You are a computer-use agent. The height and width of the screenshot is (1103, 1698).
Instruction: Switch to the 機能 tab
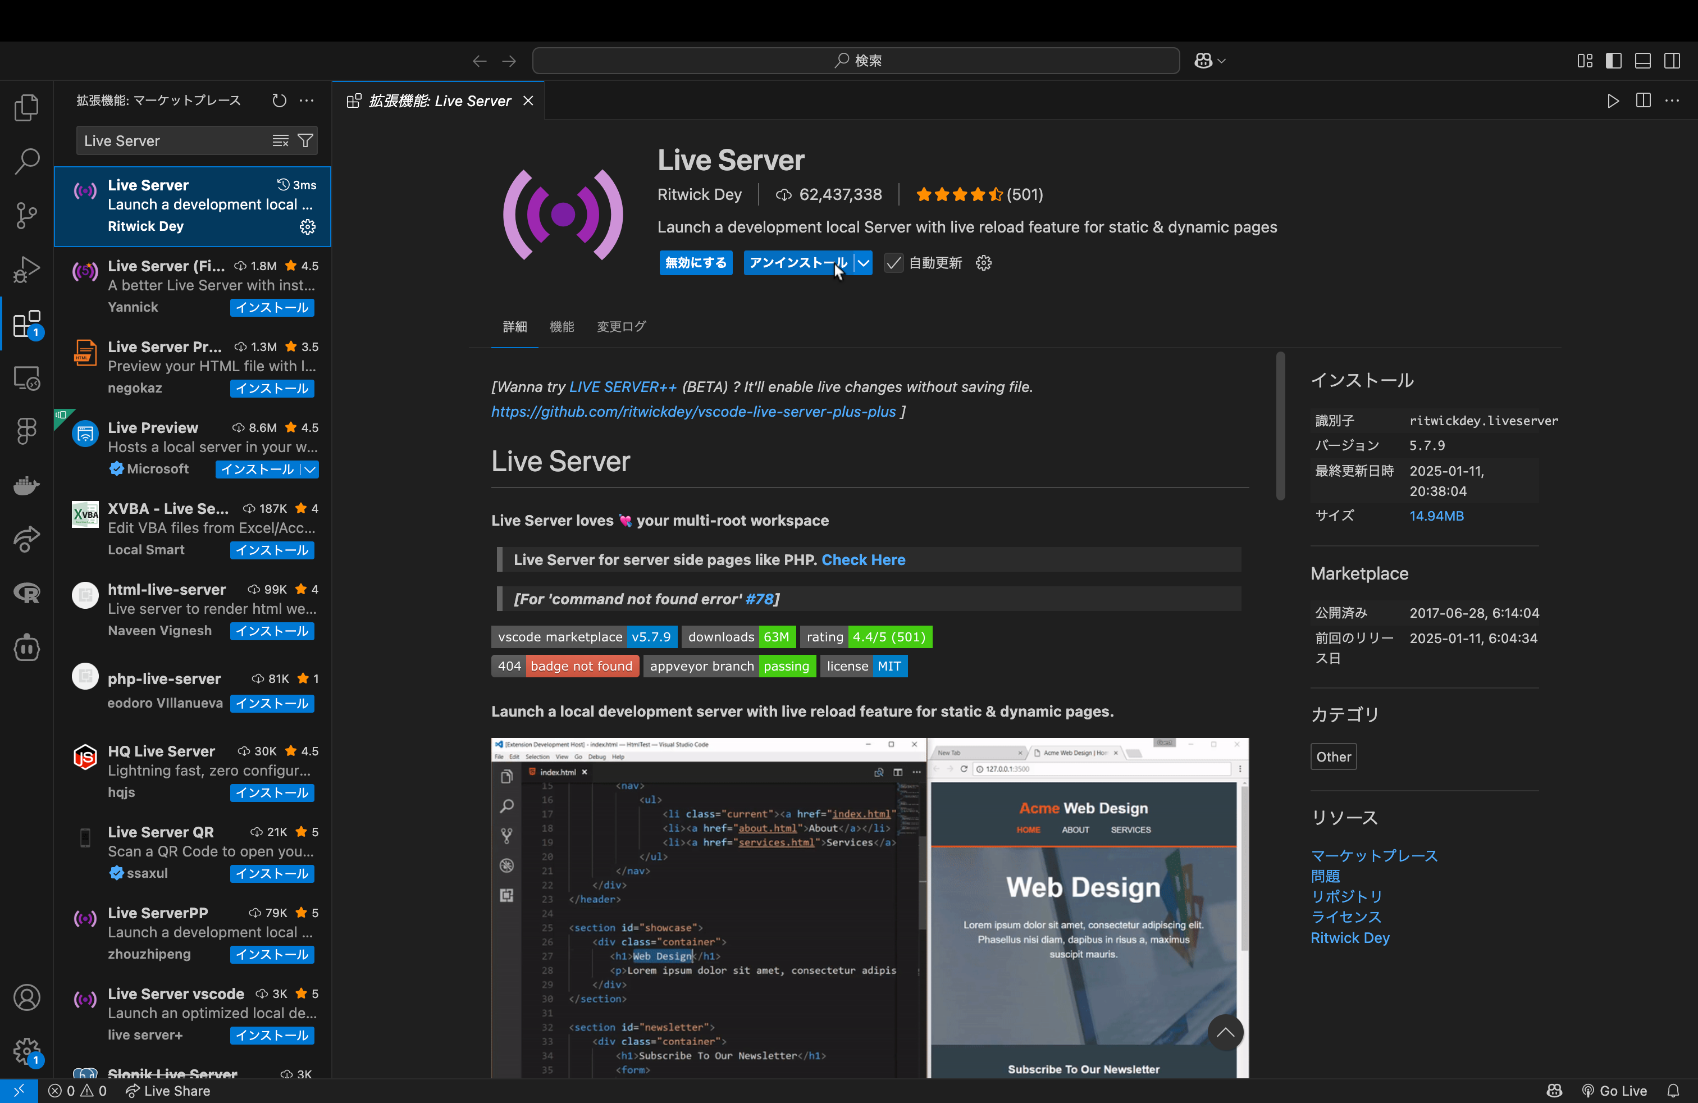(x=562, y=327)
